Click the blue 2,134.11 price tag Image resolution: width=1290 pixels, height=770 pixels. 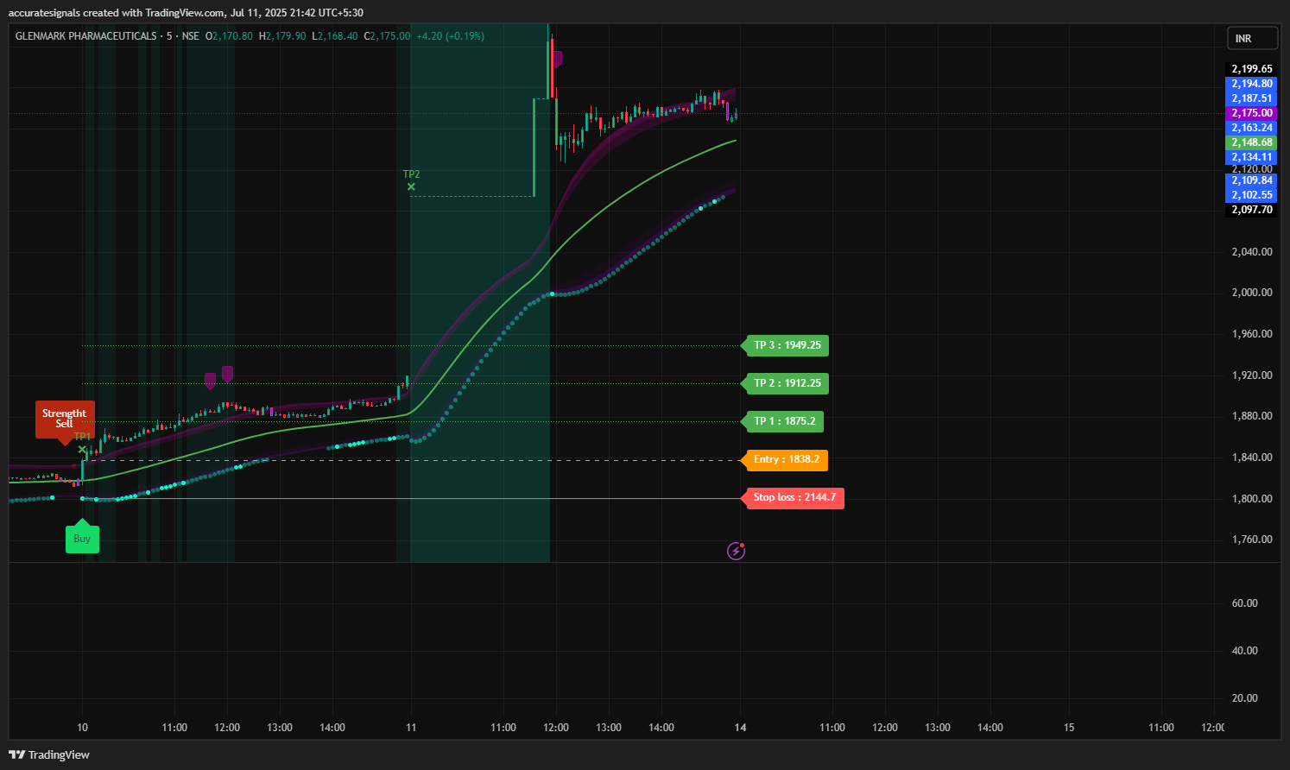pos(1251,157)
